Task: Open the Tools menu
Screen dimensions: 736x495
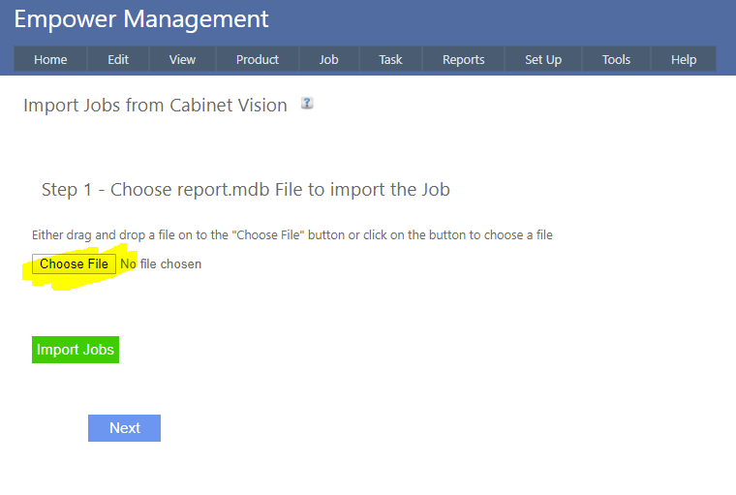Action: tap(616, 59)
